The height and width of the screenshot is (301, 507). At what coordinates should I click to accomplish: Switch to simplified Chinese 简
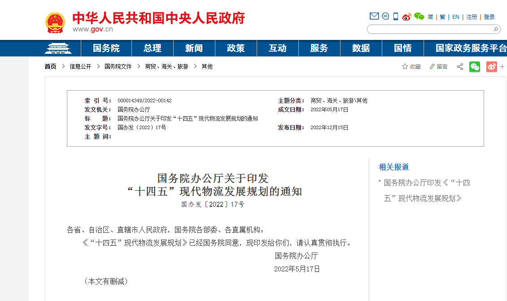pos(430,17)
